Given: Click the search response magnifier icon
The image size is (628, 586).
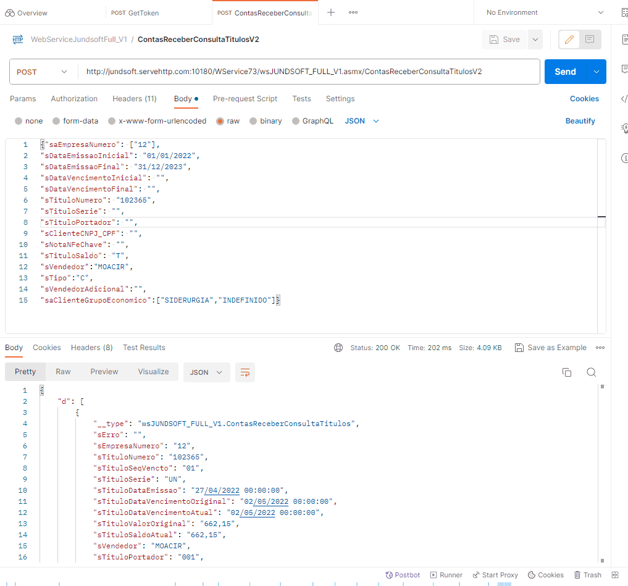Looking at the screenshot, I should pyautogui.click(x=591, y=372).
